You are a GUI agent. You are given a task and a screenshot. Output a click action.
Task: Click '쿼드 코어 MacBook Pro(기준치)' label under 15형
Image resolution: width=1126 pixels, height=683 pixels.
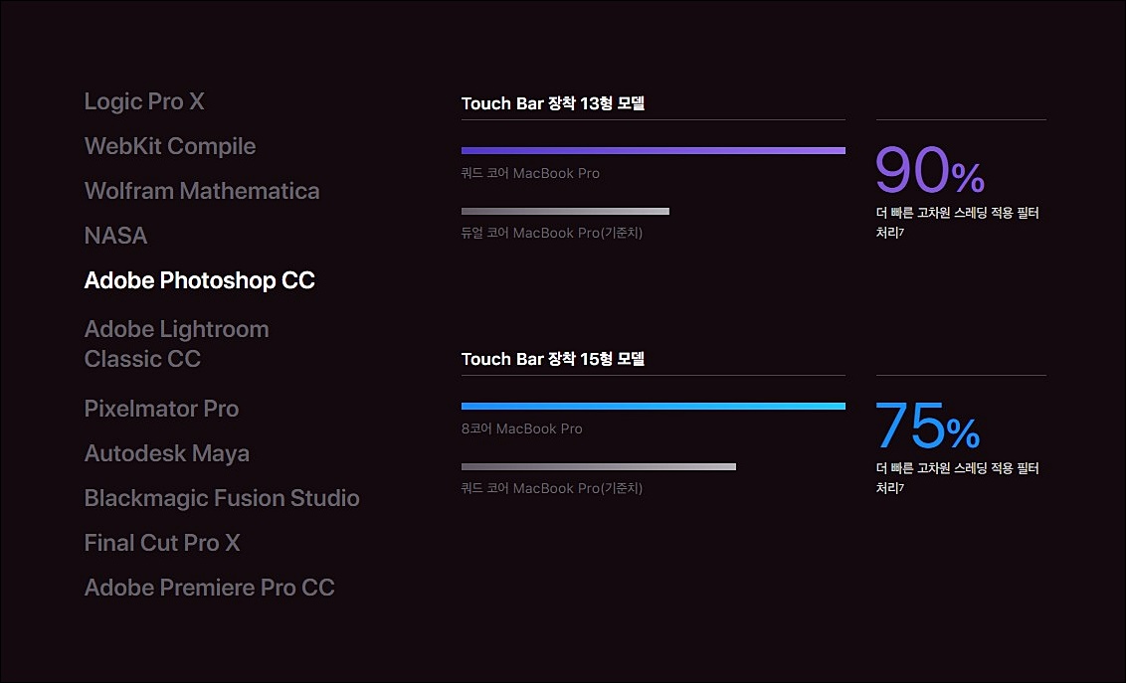[x=551, y=488]
